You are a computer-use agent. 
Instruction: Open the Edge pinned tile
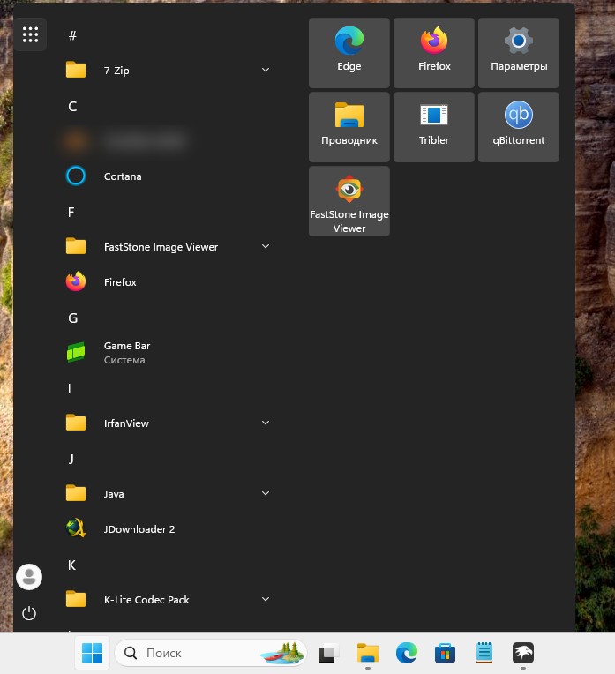point(349,53)
